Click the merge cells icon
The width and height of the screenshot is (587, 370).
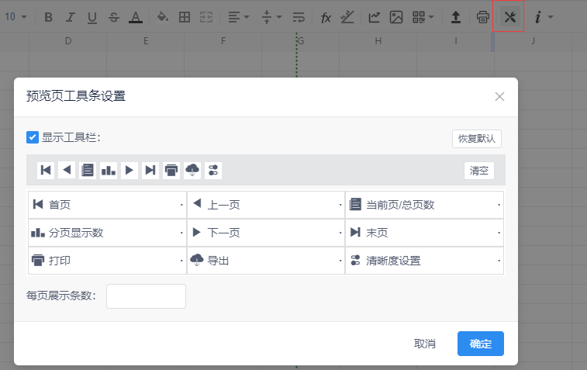[x=206, y=17]
